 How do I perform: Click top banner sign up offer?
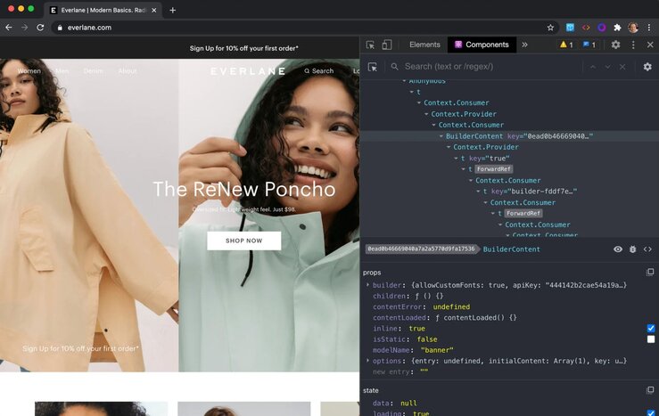(243, 48)
